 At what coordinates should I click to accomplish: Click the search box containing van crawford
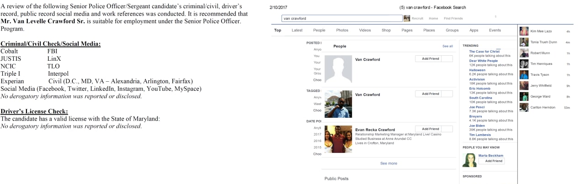[341, 18]
